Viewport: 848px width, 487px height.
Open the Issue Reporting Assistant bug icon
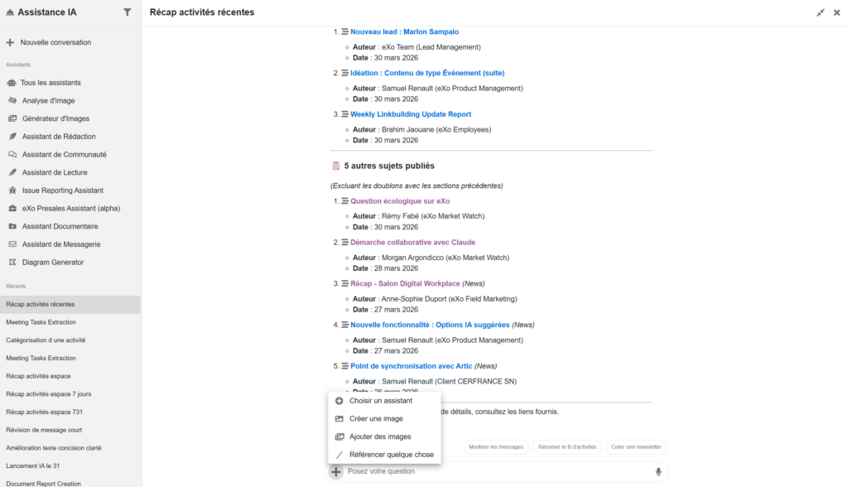(x=12, y=190)
